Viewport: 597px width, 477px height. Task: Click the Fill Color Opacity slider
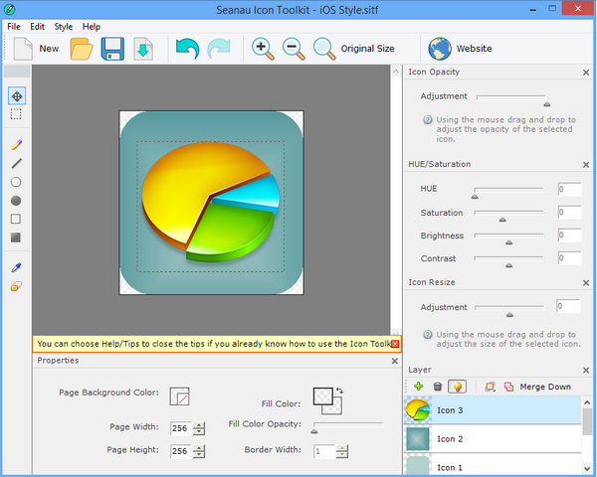(348, 426)
